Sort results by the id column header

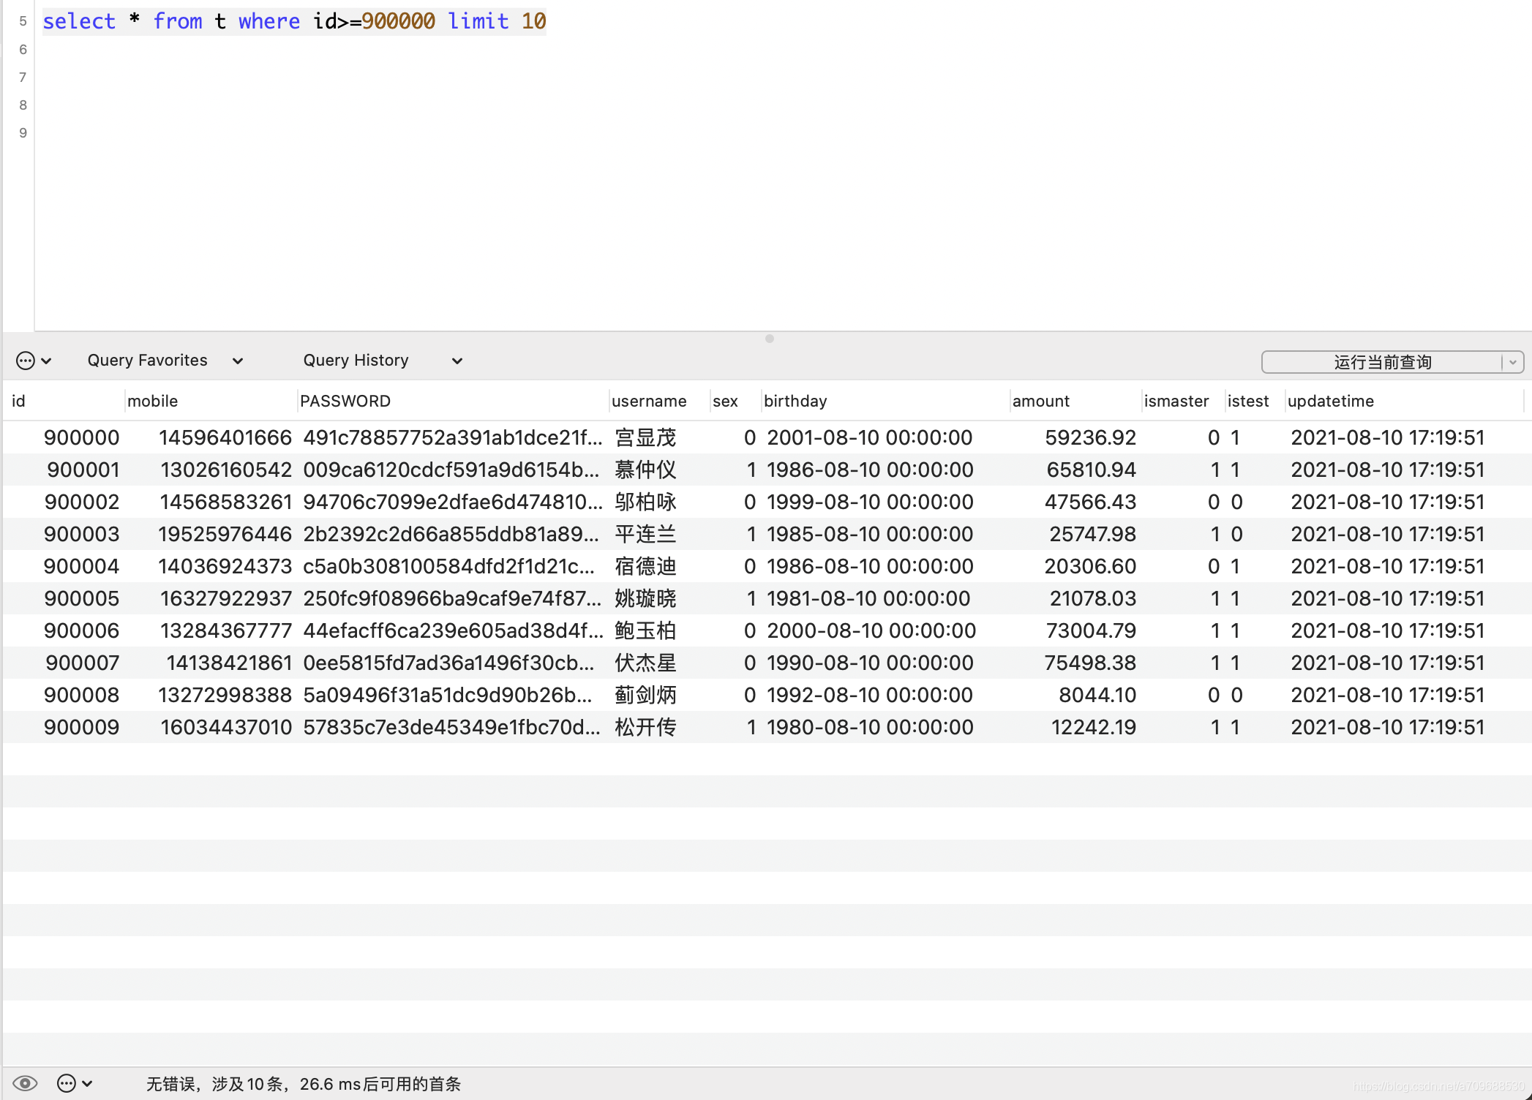(x=19, y=401)
